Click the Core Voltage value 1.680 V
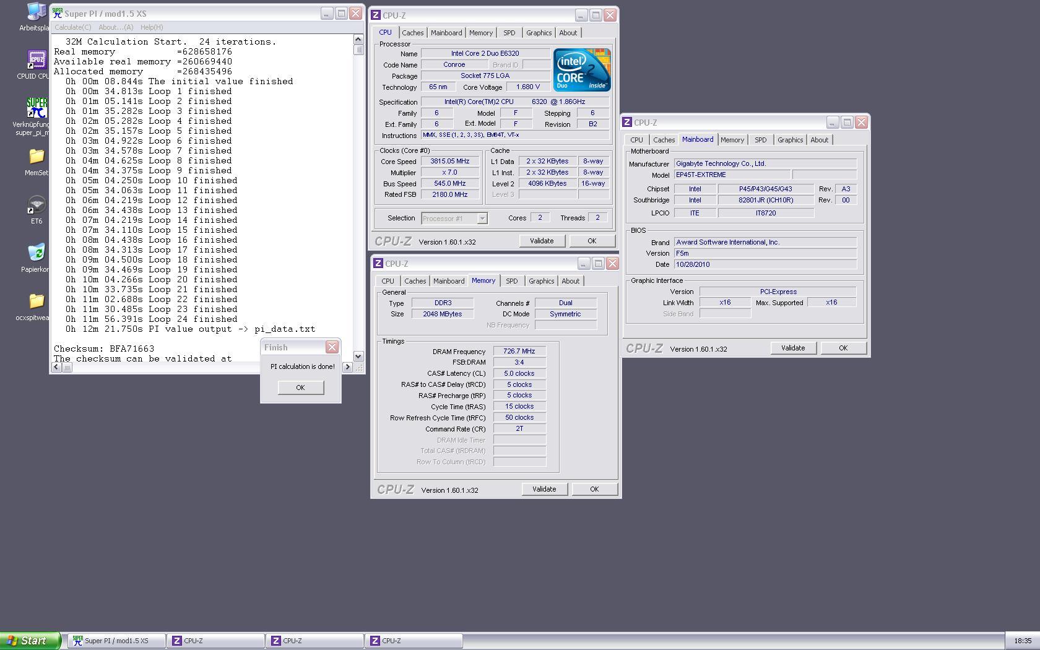Image resolution: width=1040 pixels, height=650 pixels. [528, 87]
